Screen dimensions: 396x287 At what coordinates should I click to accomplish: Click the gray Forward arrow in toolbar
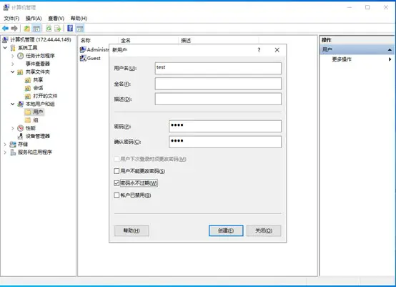pyautogui.click(x=14, y=29)
